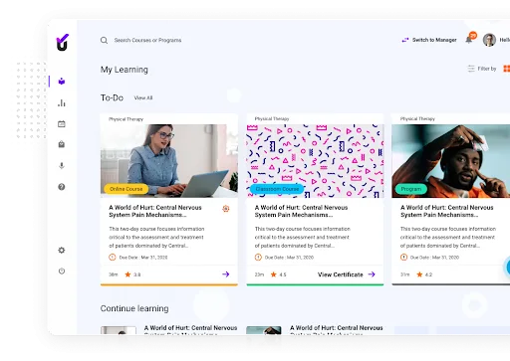Click Switch to Manager link

[x=434, y=40]
